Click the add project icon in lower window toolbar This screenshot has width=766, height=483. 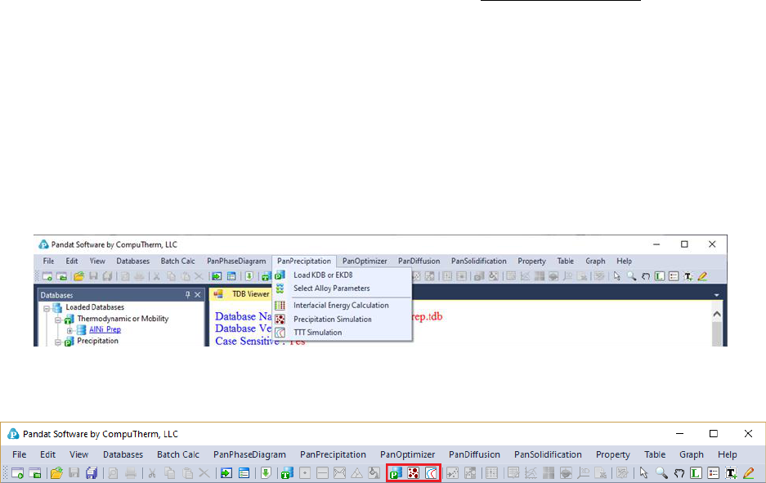coord(35,472)
